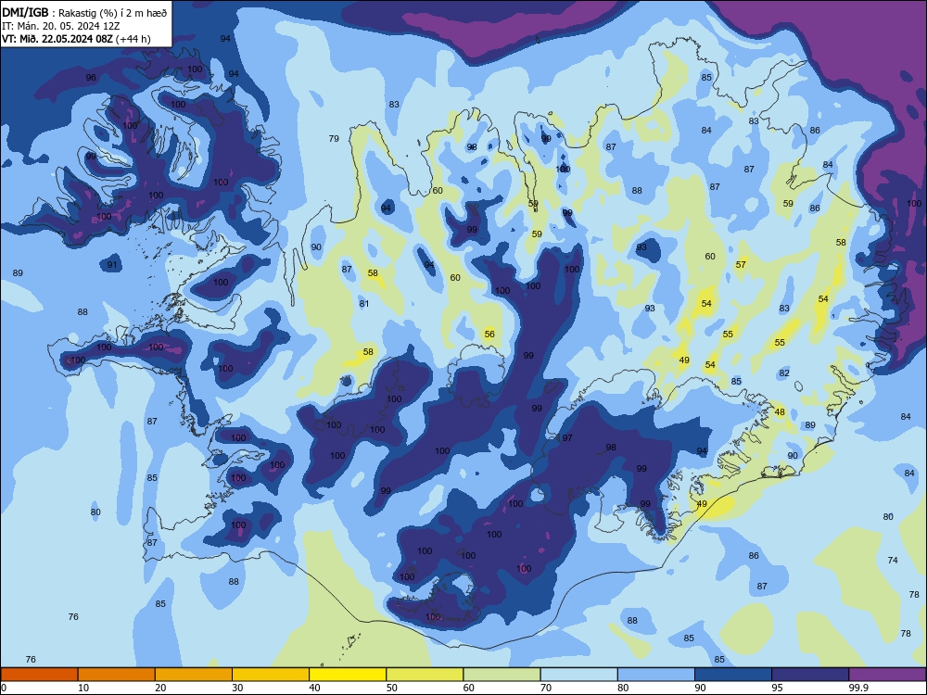This screenshot has width=927, height=695.
Task: Select the map humidity value 79
Action: tap(334, 138)
